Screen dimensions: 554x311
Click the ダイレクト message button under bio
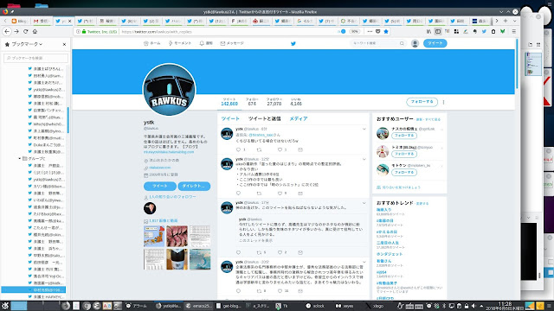coord(194,186)
